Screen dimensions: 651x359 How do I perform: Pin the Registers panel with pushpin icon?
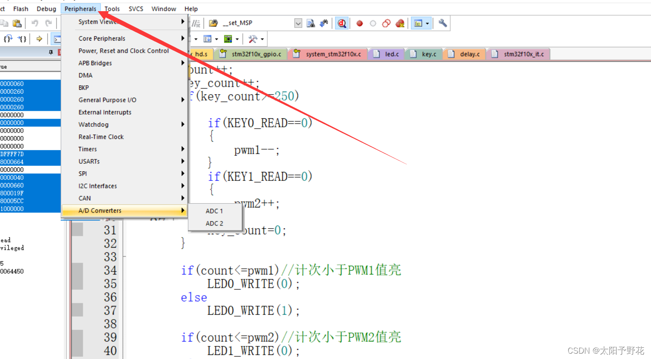(51, 52)
